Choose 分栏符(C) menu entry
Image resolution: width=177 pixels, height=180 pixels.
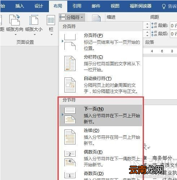point(101,63)
